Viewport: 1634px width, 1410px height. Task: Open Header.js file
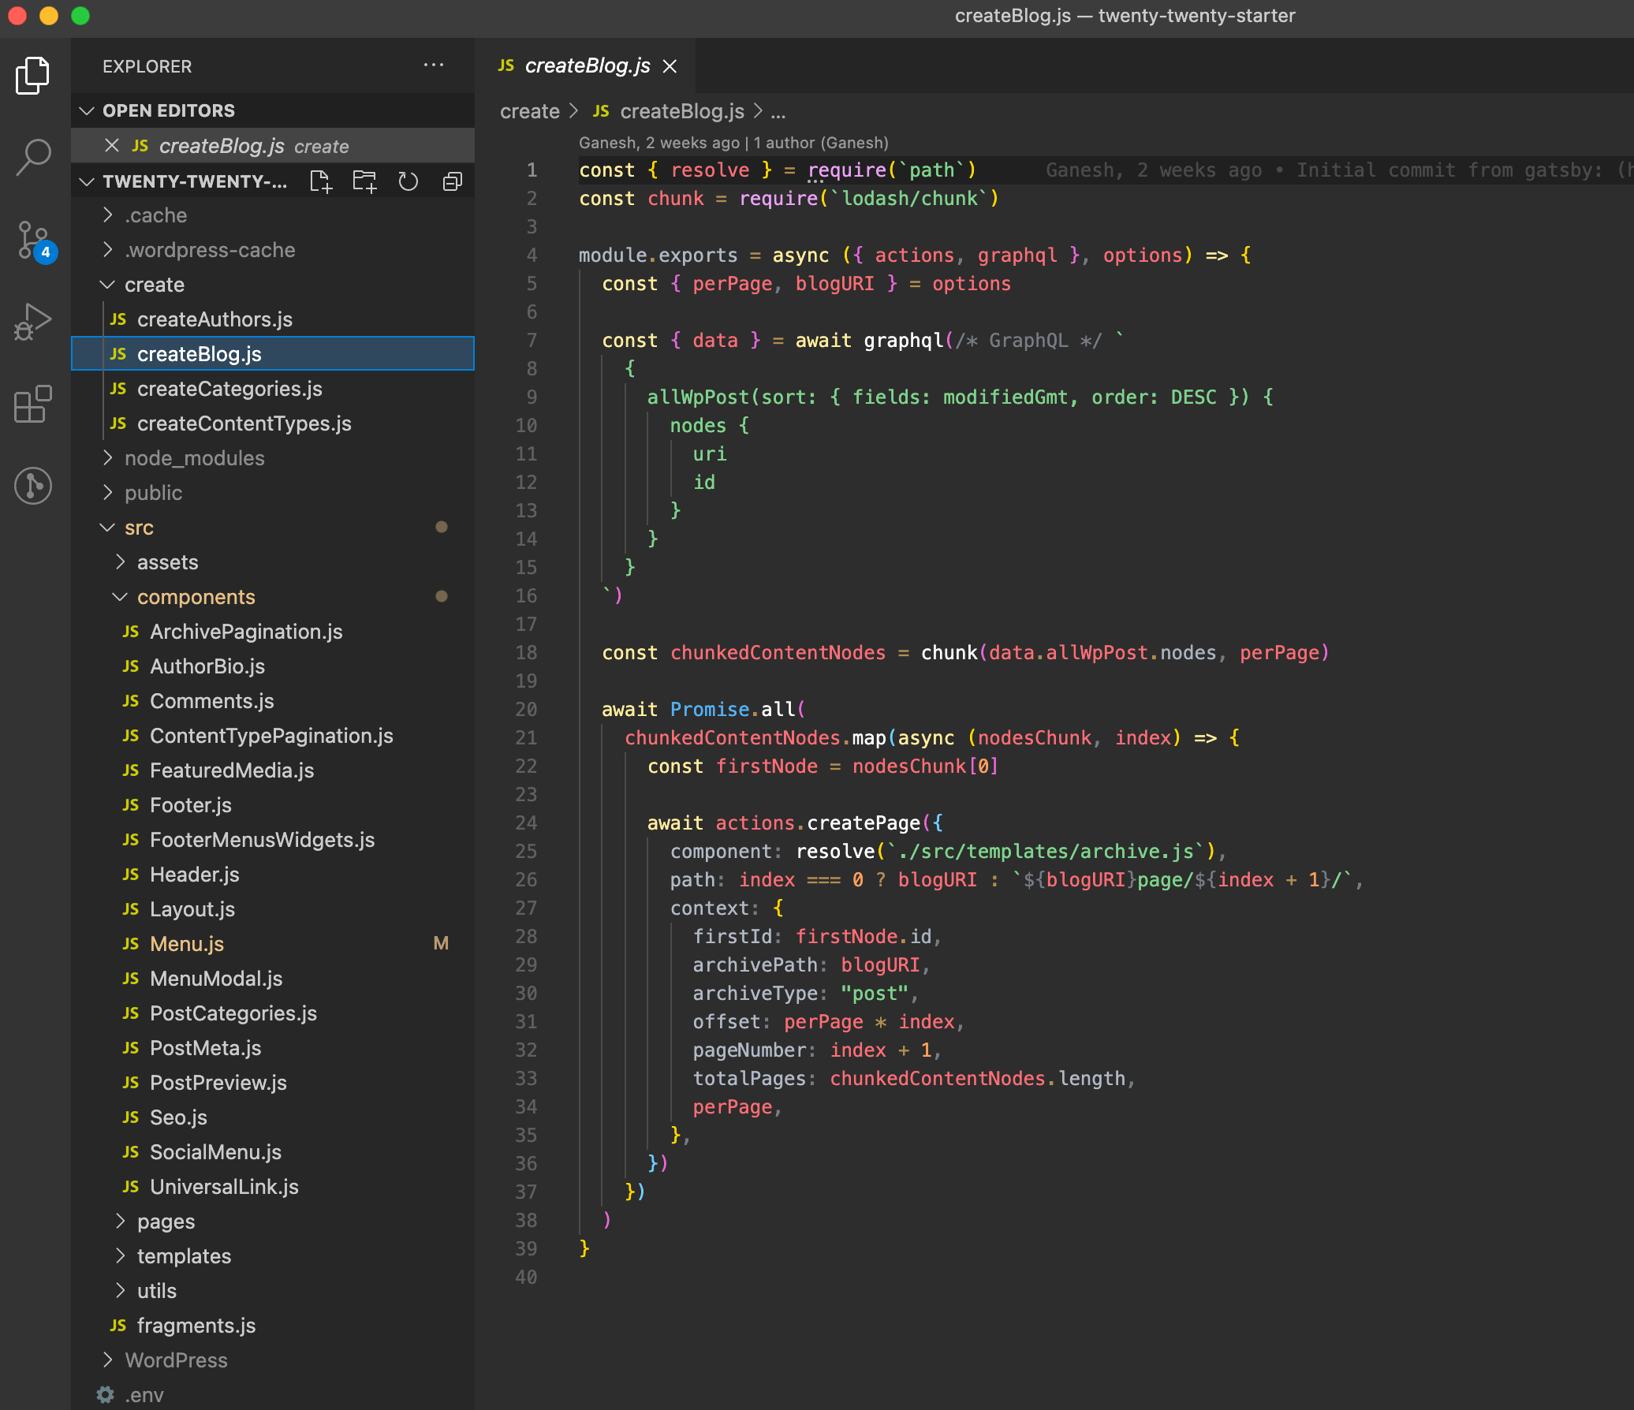[273, 875]
